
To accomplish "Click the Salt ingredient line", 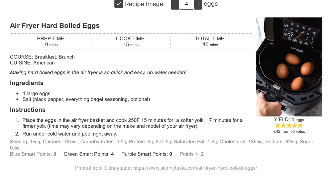I will (x=86, y=99).
